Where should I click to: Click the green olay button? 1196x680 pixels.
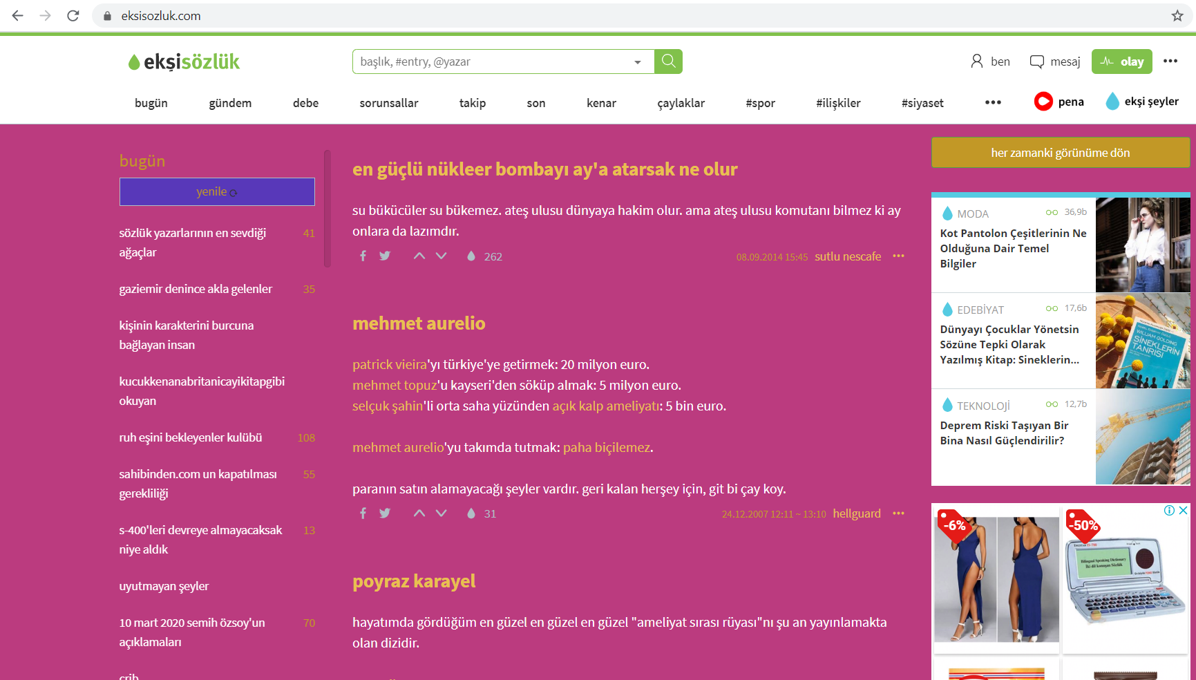[1122, 62]
